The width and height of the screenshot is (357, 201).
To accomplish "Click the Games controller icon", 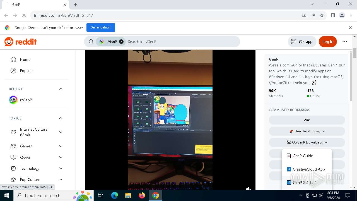I will pos(13,146).
